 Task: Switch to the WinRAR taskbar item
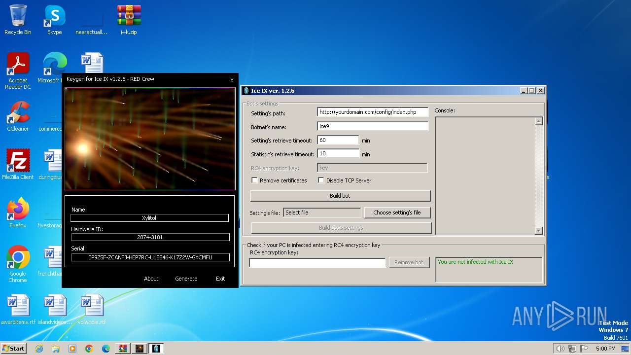pos(123,349)
